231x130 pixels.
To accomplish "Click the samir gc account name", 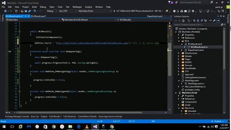I will 219,7.
